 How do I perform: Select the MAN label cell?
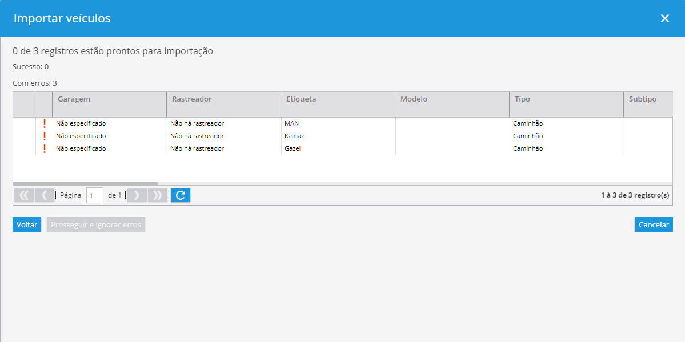[x=338, y=123]
